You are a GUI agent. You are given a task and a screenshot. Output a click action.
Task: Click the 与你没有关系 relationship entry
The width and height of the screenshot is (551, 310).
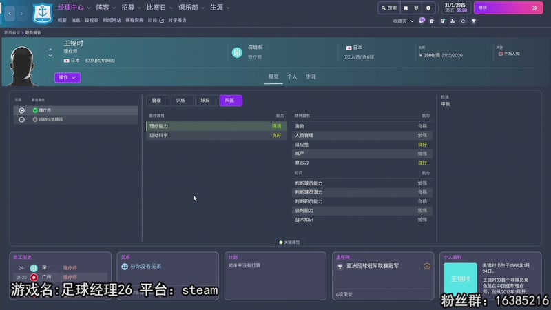[x=145, y=267]
